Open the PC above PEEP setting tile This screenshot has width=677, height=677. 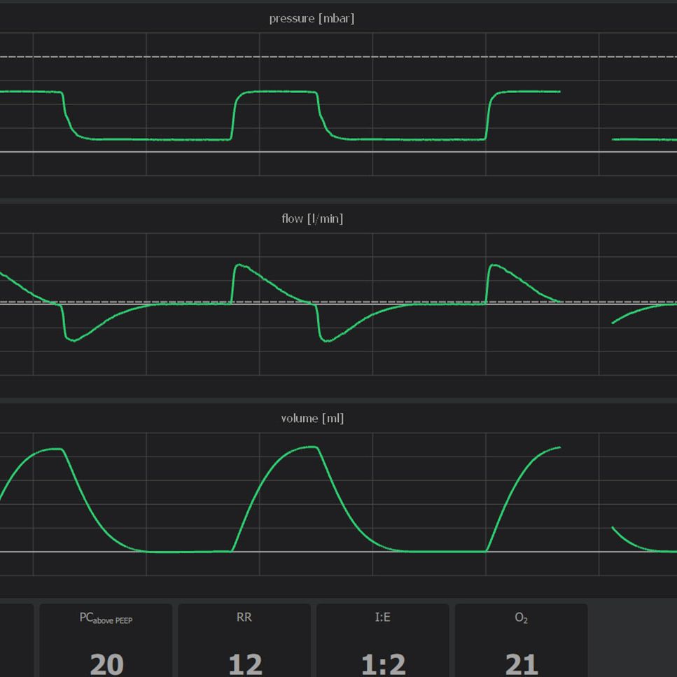pos(106,640)
